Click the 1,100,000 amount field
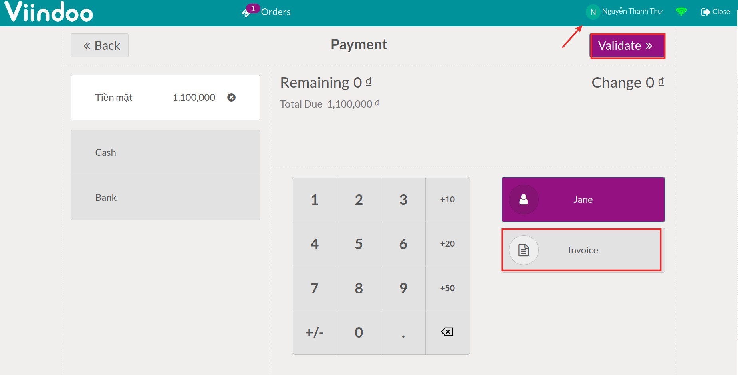The image size is (738, 375). pyautogui.click(x=194, y=97)
